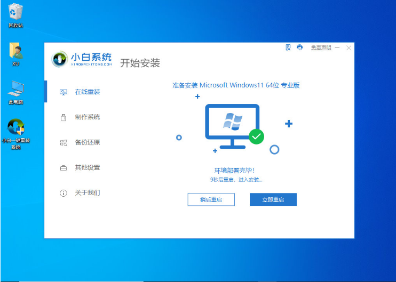Click the 立即重启 button

tap(273, 199)
